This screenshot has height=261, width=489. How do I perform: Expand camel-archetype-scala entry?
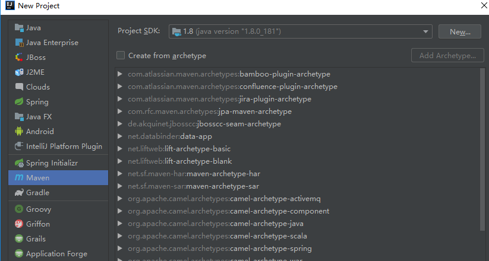pyautogui.click(x=120, y=236)
